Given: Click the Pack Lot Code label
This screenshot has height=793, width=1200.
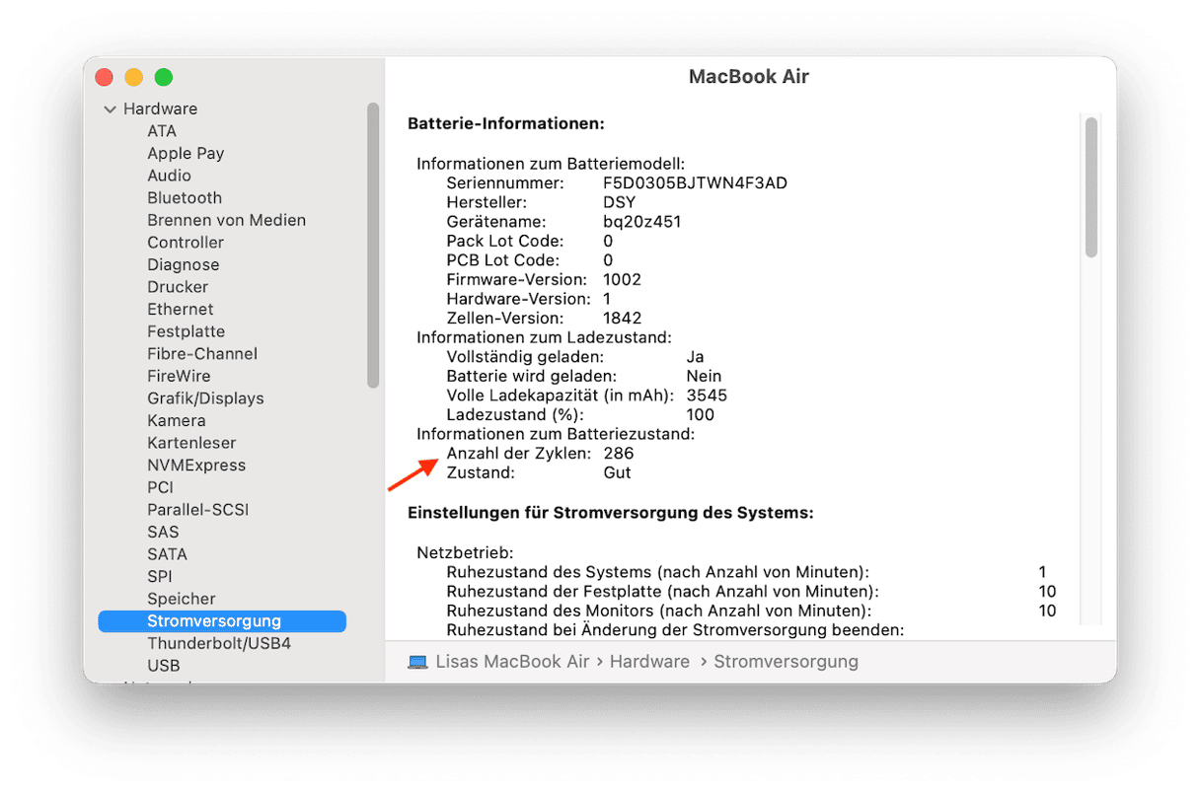Looking at the screenshot, I should [505, 241].
